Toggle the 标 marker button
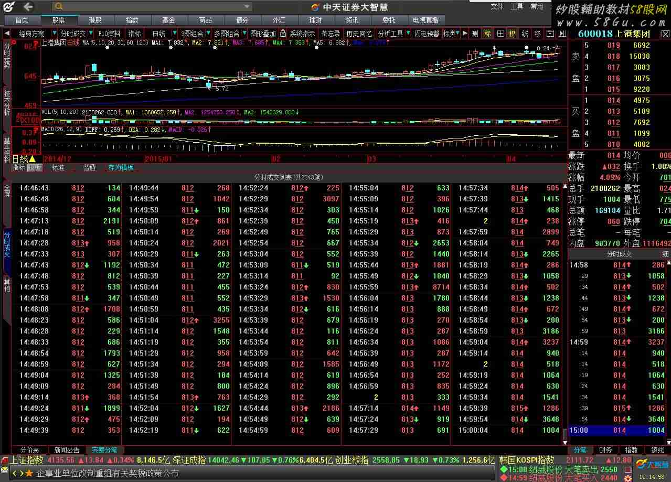The width and height of the screenshot is (671, 482). coord(488,34)
